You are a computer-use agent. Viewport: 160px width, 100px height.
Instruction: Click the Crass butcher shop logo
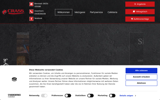point(13,12)
